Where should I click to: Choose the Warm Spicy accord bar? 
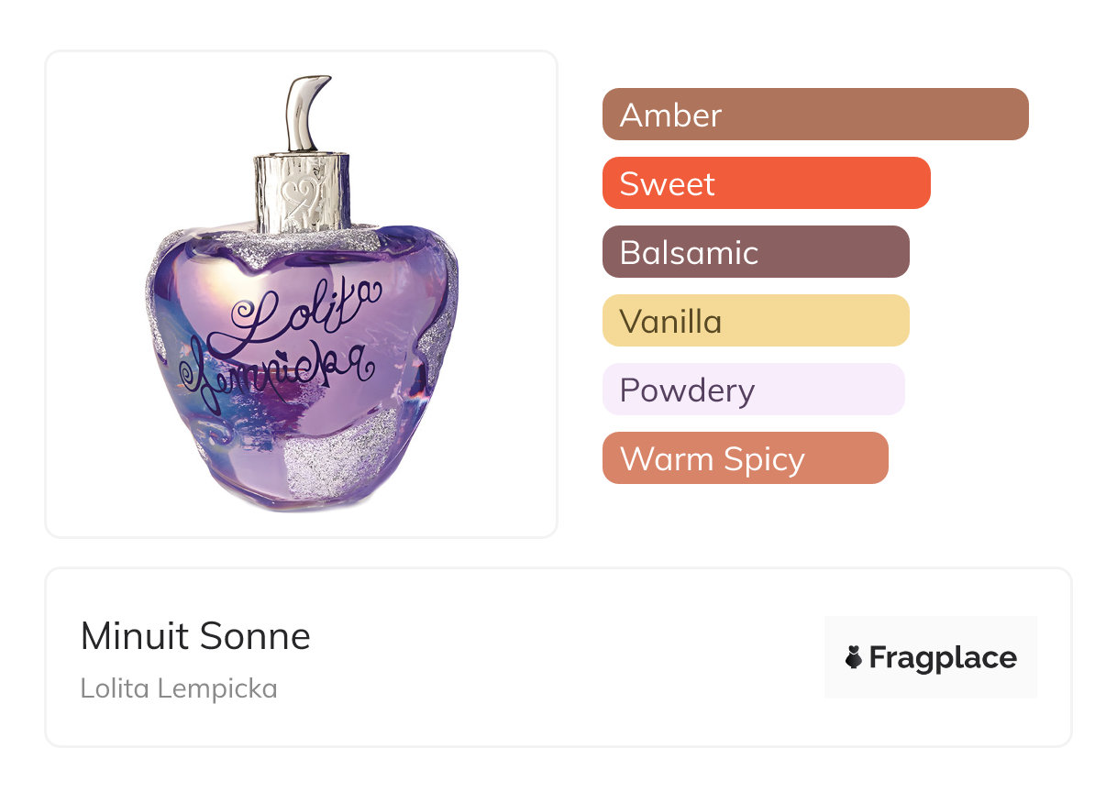pyautogui.click(x=745, y=458)
